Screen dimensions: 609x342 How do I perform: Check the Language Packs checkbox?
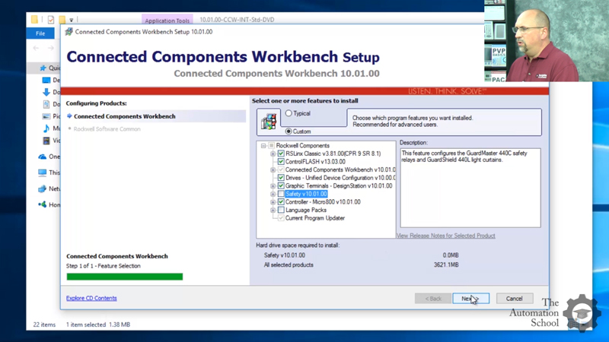(281, 210)
